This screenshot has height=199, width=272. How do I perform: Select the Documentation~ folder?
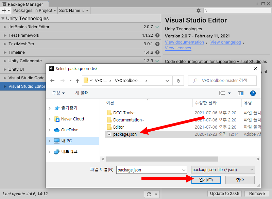tap(129, 120)
